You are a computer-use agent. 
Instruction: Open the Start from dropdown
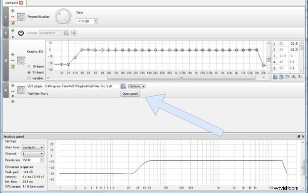point(33,147)
